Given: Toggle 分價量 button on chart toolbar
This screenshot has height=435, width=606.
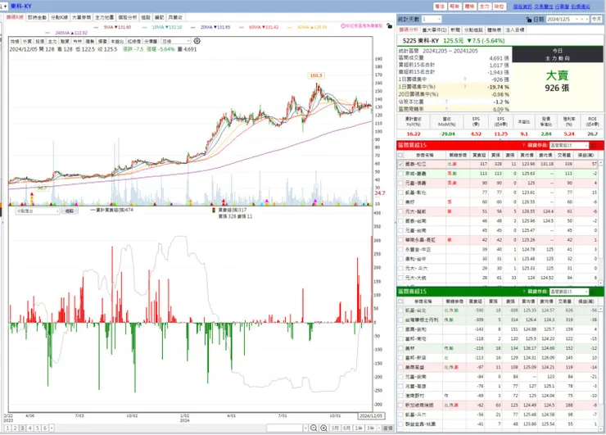Looking at the screenshot, I should [151, 41].
